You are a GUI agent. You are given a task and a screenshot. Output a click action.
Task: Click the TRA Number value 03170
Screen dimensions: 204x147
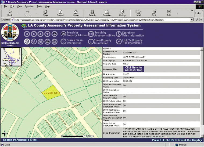[x=126, y=74]
